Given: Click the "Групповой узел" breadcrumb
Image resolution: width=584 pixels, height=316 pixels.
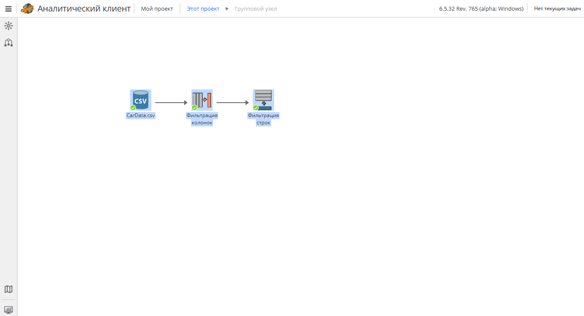Looking at the screenshot, I should pyautogui.click(x=255, y=9).
